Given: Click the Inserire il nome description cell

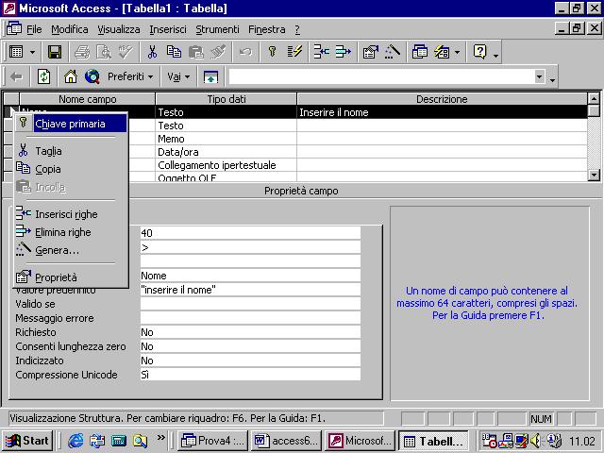Looking at the screenshot, I should (x=443, y=112).
